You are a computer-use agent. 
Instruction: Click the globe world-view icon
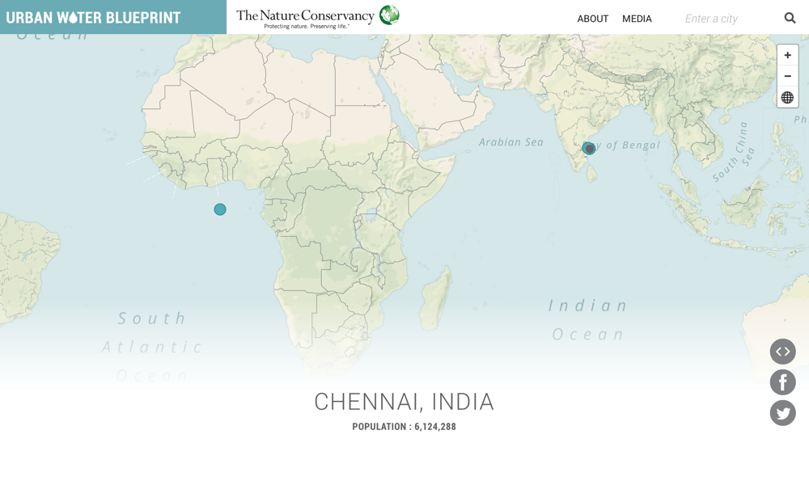tap(787, 98)
